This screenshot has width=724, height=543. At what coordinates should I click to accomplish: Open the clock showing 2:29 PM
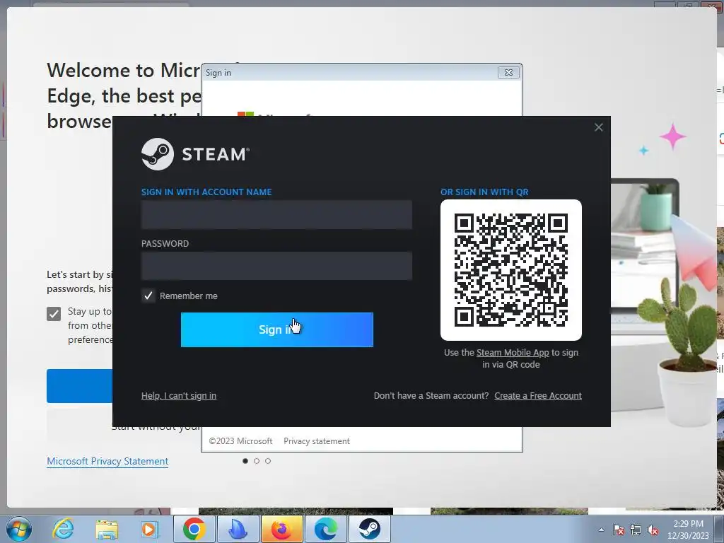pos(688,530)
